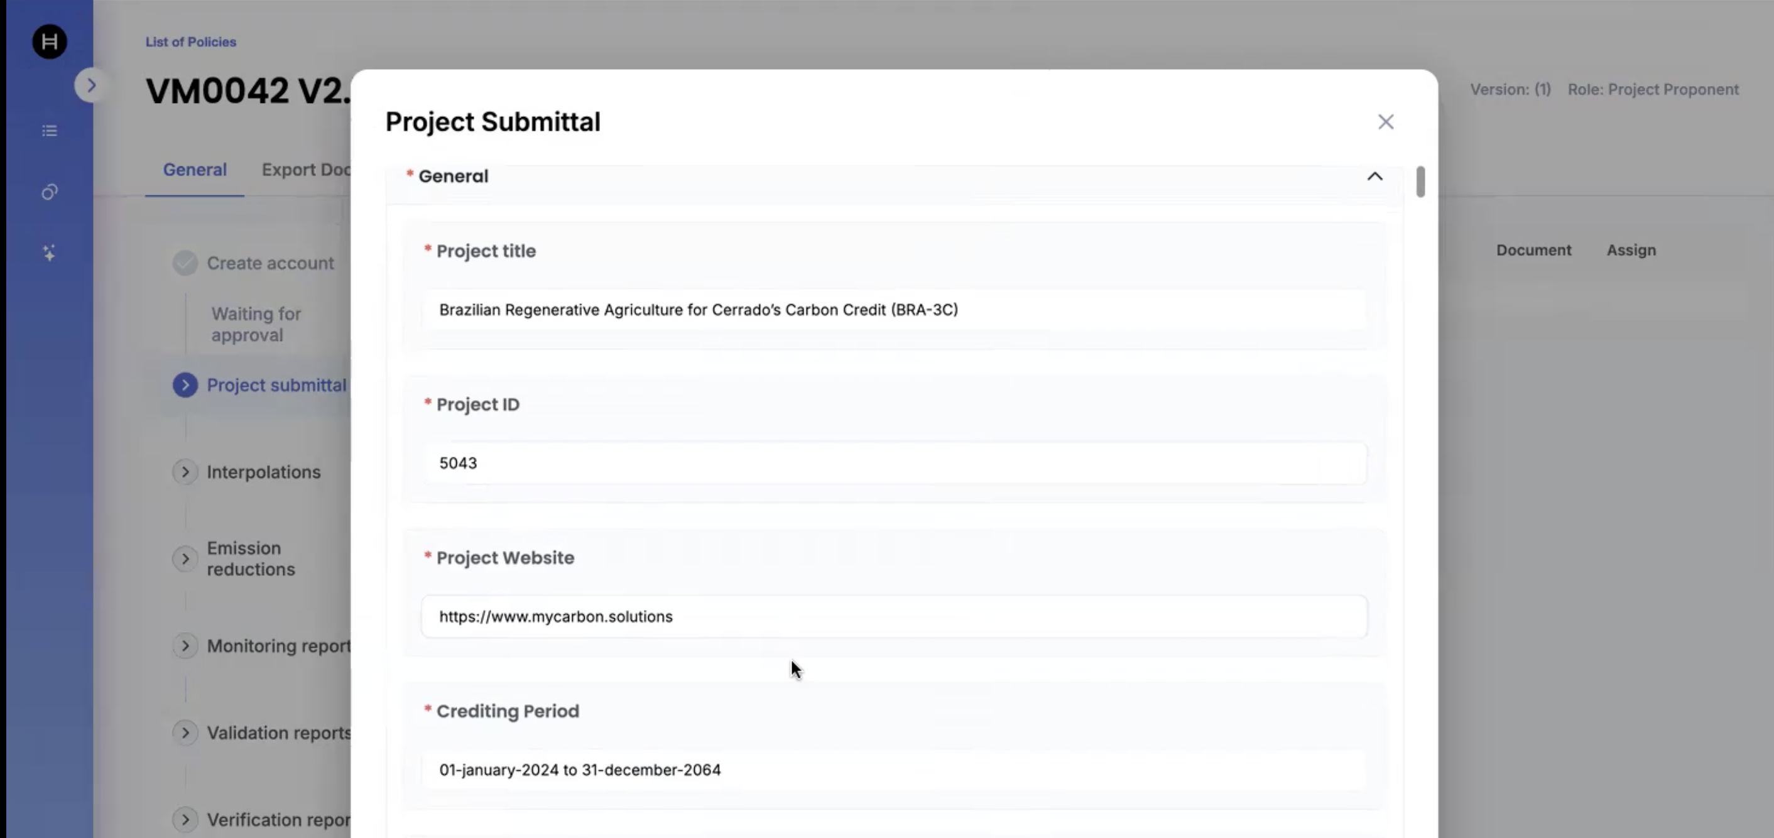Viewport: 1774px width, 838px height.
Task: Click the Project ID field with 5043
Action: 894,464
